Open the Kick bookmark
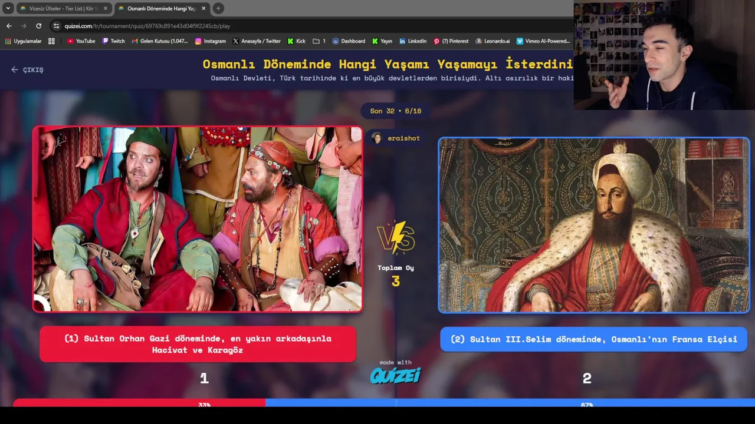 click(297, 41)
